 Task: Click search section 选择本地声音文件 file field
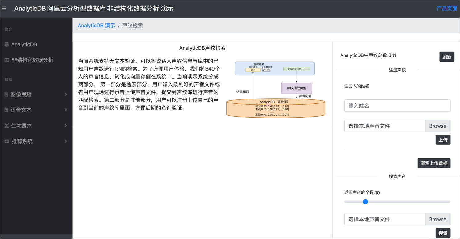click(385, 219)
